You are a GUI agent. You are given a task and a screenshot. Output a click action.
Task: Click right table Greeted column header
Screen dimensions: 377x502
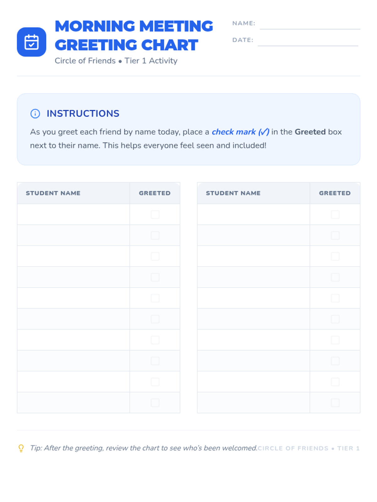tap(335, 193)
